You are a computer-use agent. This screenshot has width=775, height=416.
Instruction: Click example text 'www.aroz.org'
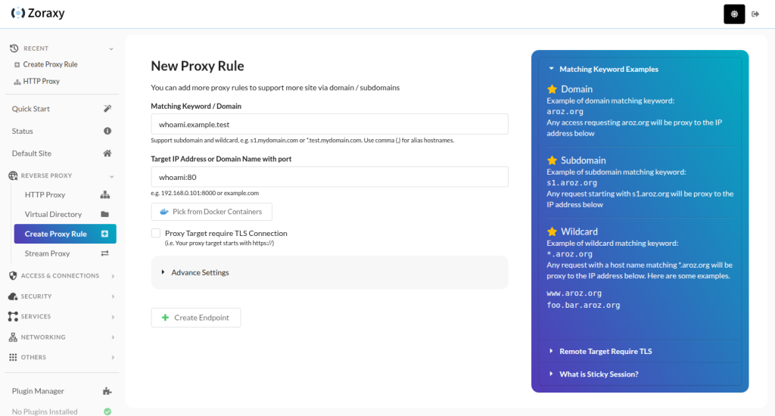(x=574, y=293)
